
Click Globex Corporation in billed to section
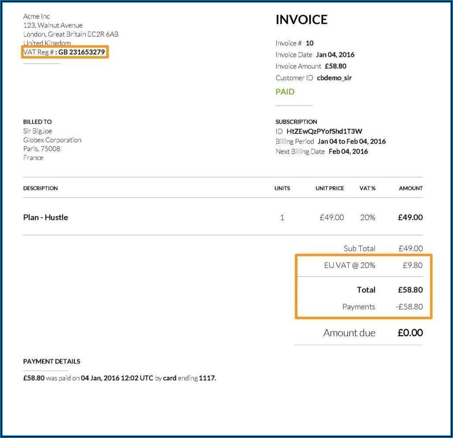coord(52,140)
